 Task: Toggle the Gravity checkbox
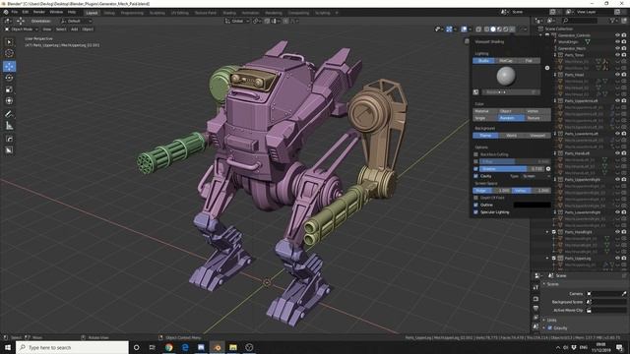[x=550, y=327]
